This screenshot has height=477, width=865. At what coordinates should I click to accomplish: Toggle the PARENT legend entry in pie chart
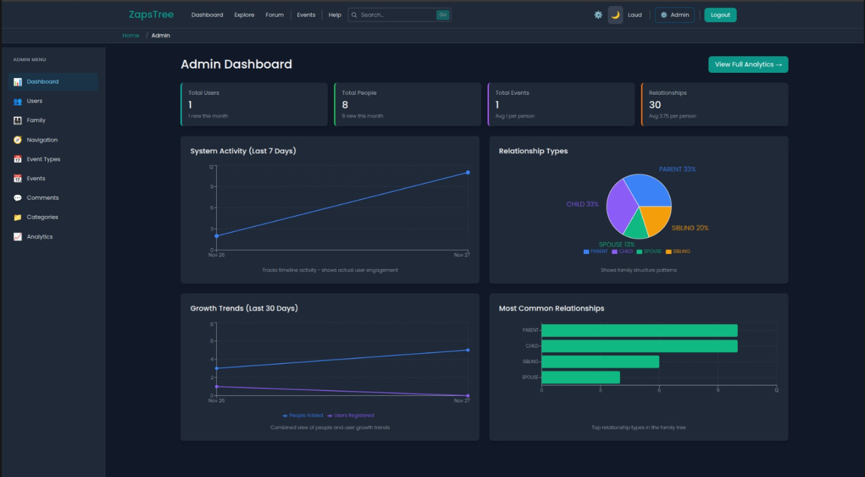pyautogui.click(x=595, y=252)
